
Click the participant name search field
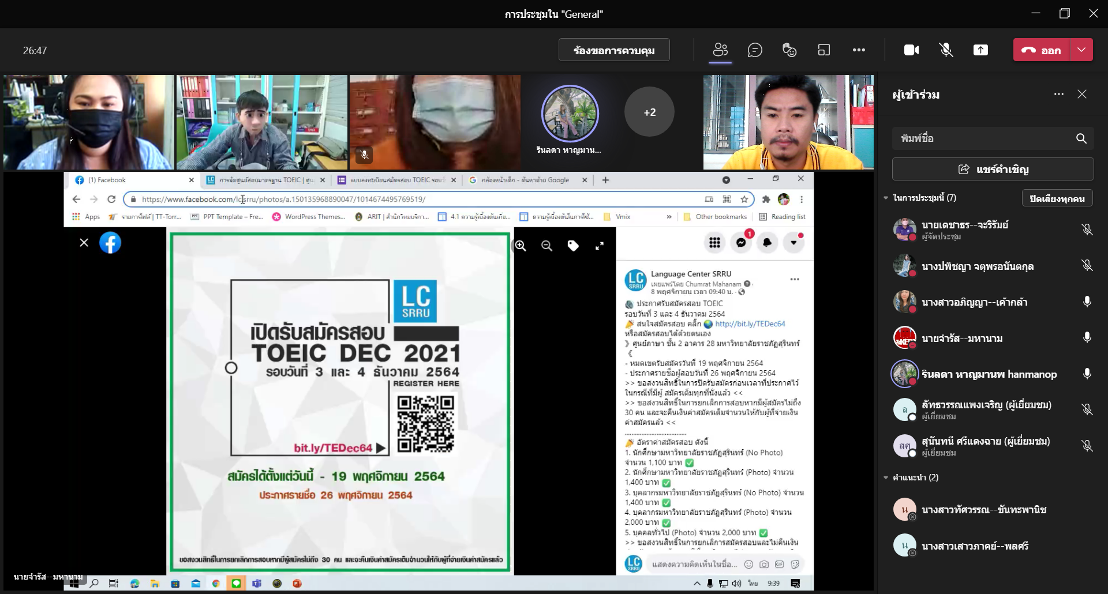(x=984, y=138)
